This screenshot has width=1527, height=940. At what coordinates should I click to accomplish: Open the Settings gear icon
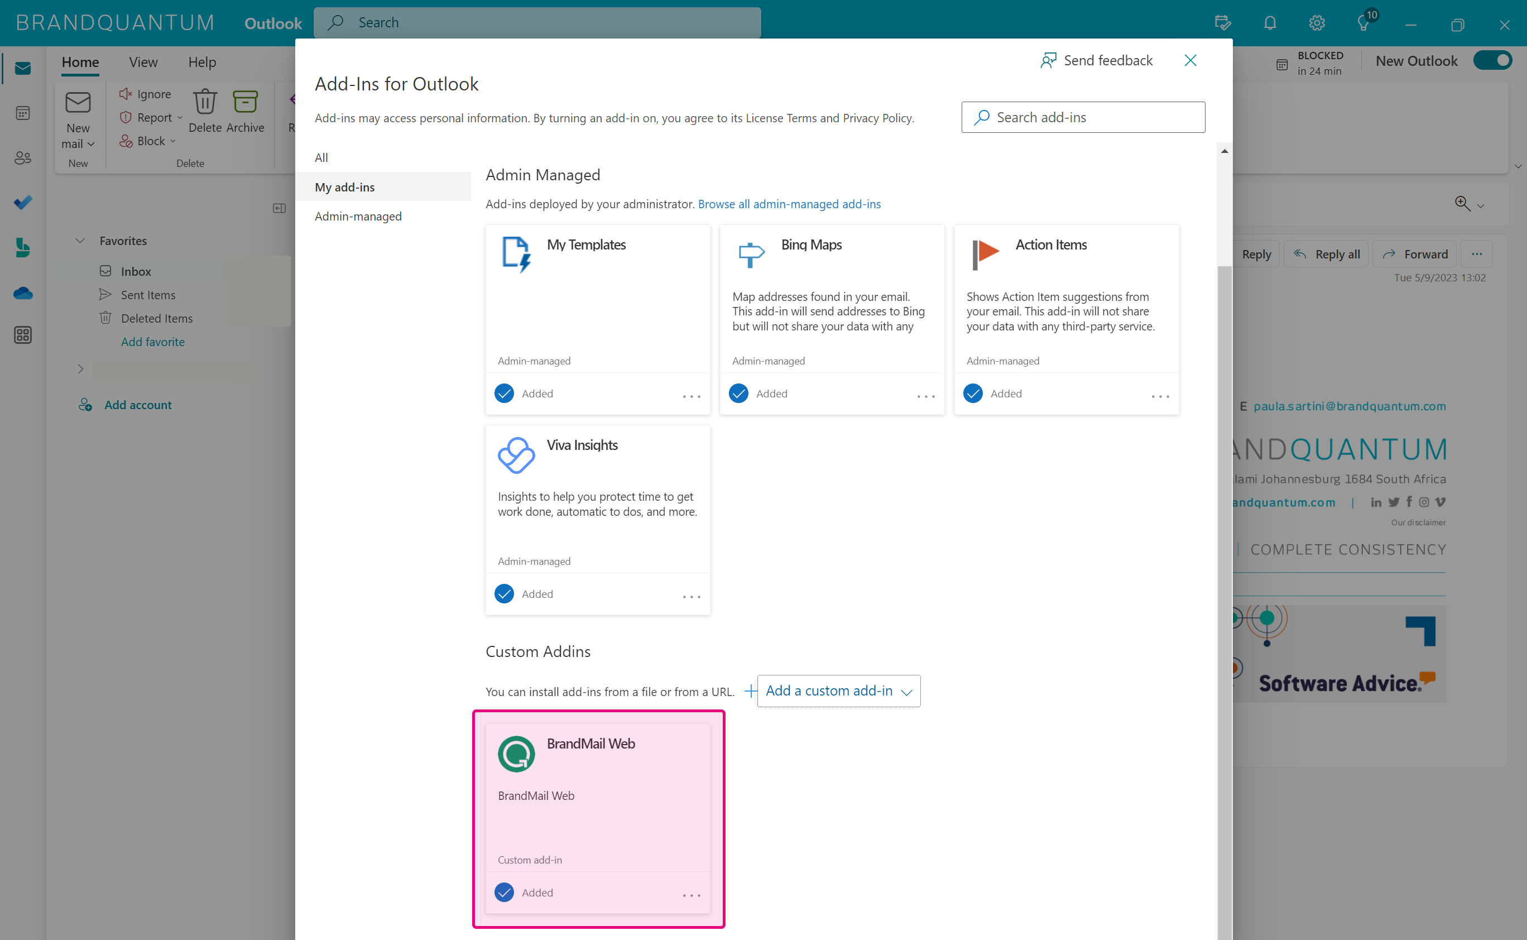[x=1317, y=23]
